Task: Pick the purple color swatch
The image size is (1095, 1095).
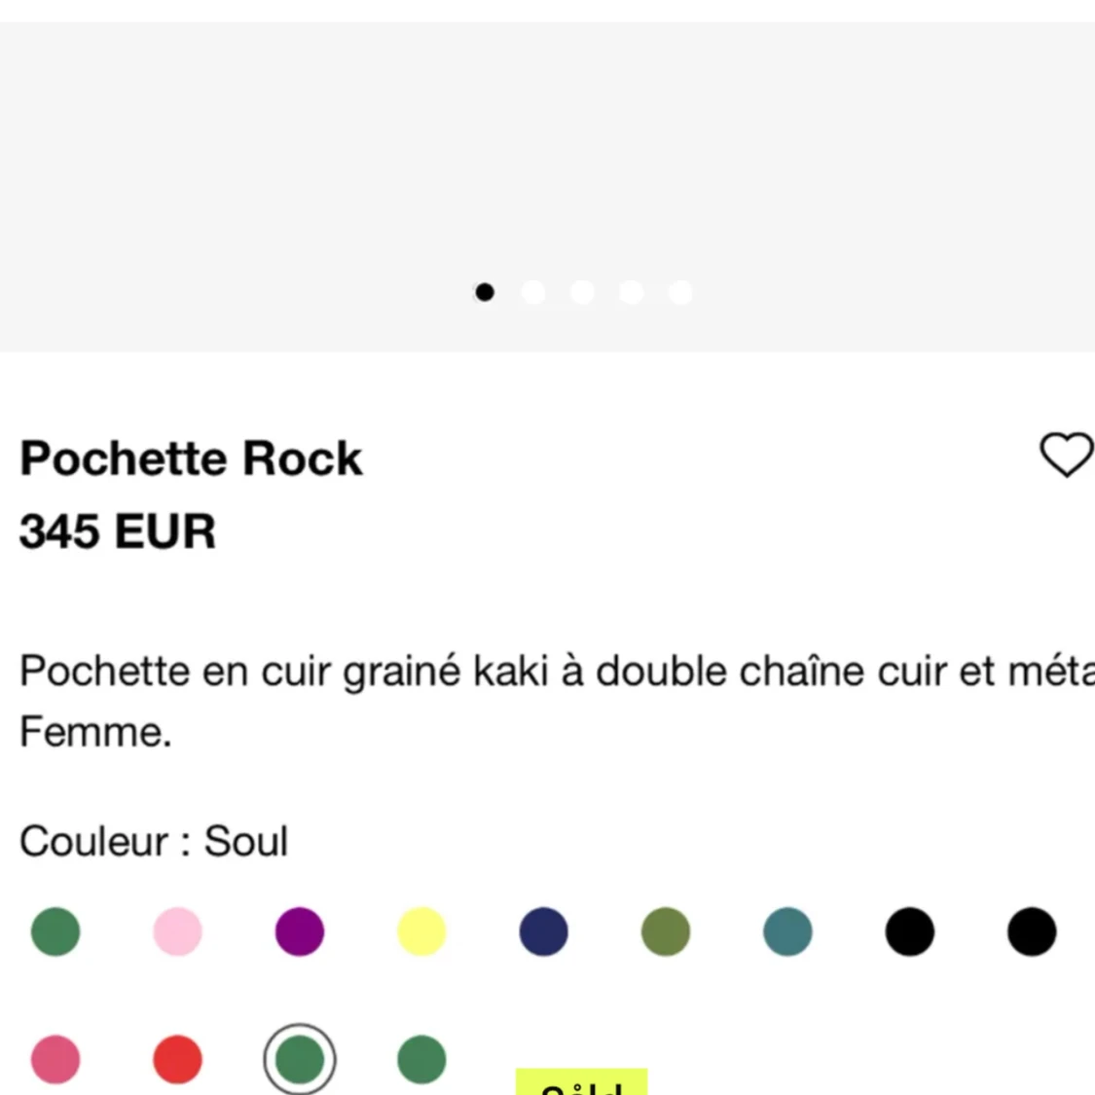Action: 300,931
